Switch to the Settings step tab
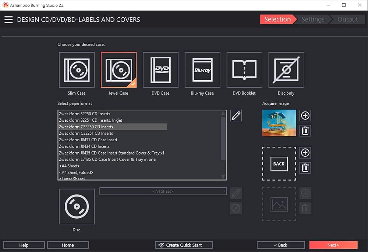 click(x=313, y=19)
